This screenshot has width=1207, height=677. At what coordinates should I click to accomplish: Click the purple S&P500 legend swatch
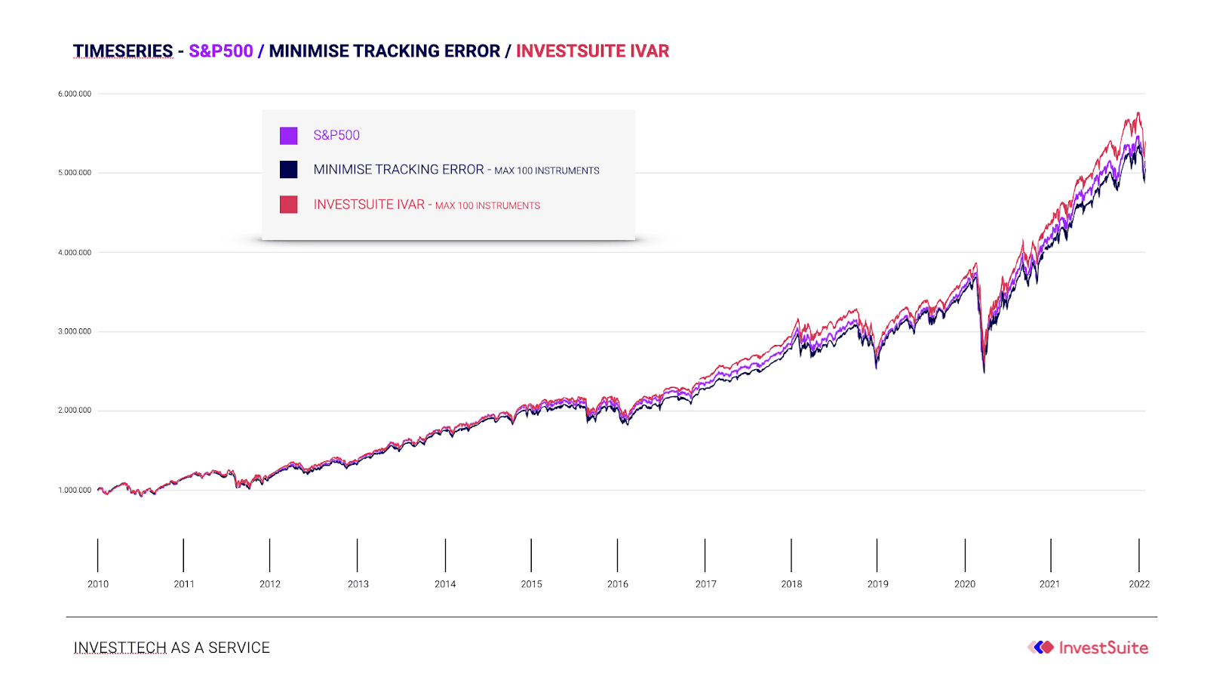[288, 136]
